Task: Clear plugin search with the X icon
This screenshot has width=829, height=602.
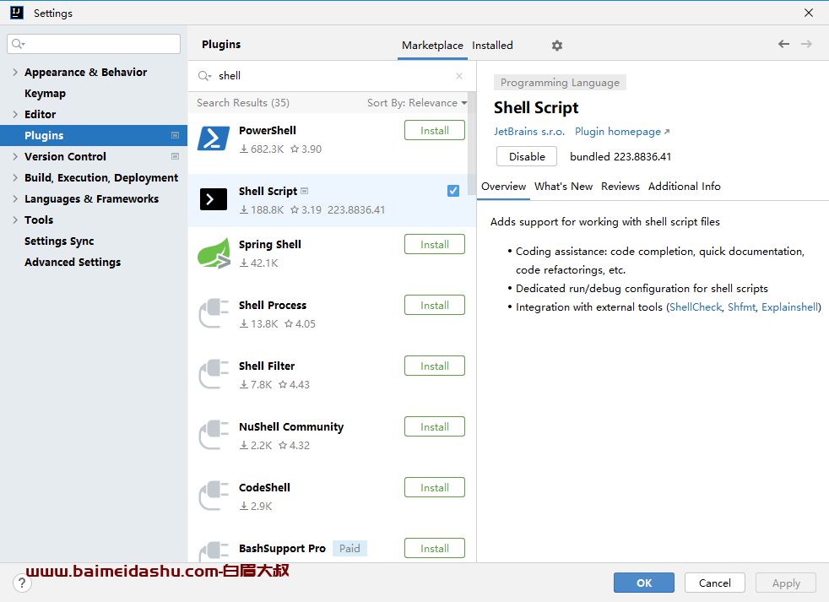Action: click(459, 76)
